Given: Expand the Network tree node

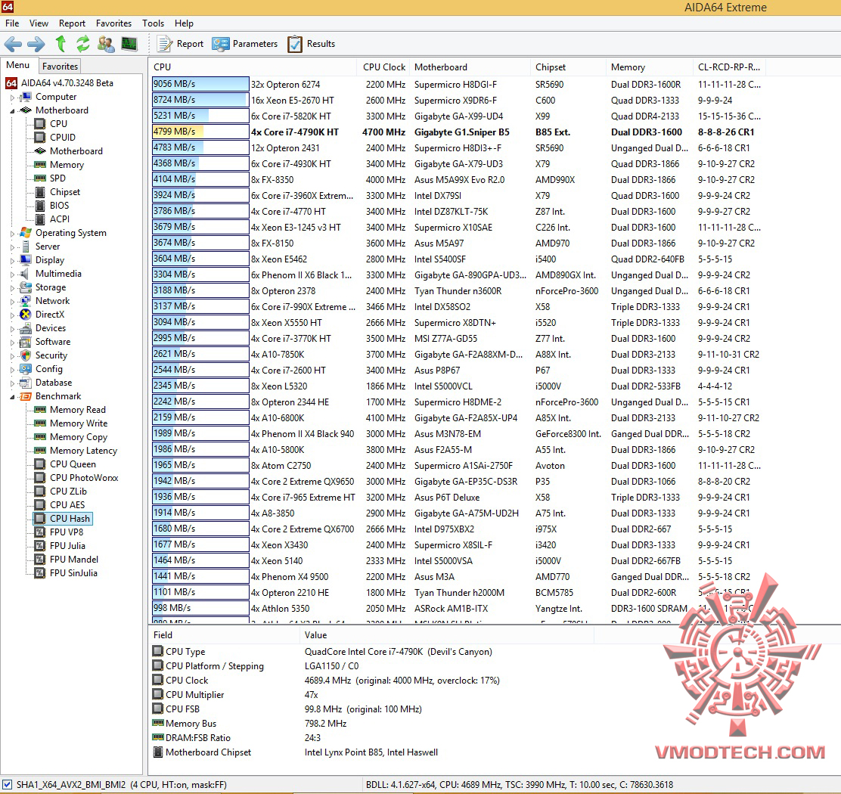Looking at the screenshot, I should 12,302.
